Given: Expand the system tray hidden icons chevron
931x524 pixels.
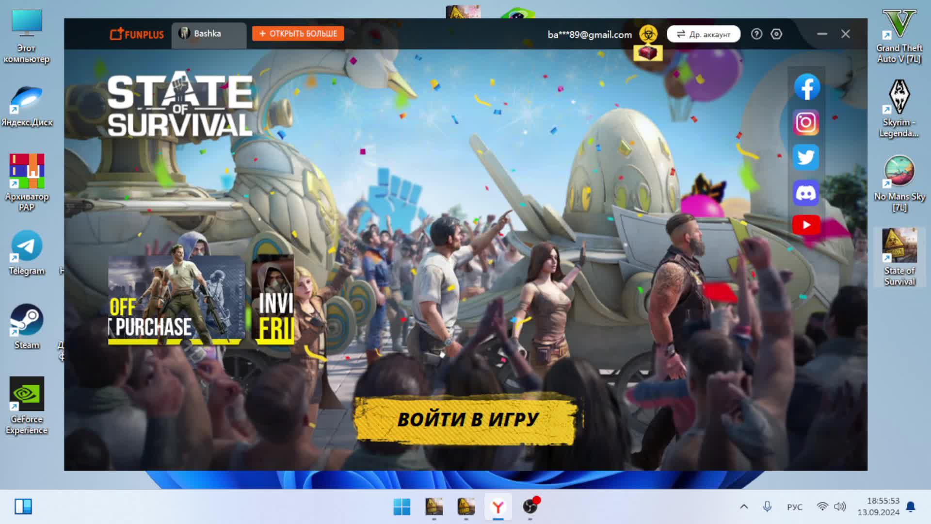Looking at the screenshot, I should 744,507.
